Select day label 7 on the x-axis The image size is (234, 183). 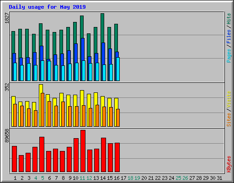pos(56,178)
